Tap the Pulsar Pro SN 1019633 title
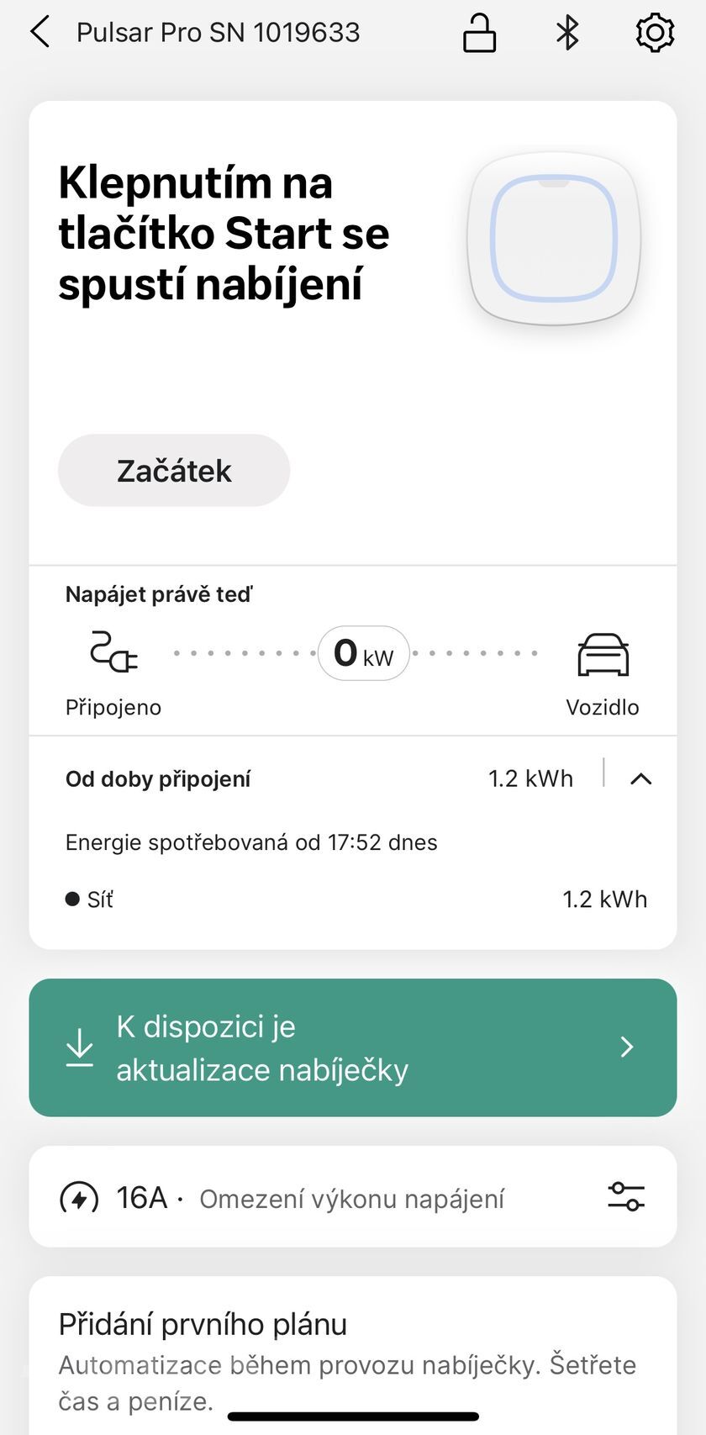Image resolution: width=706 pixels, height=1435 pixels. click(219, 33)
